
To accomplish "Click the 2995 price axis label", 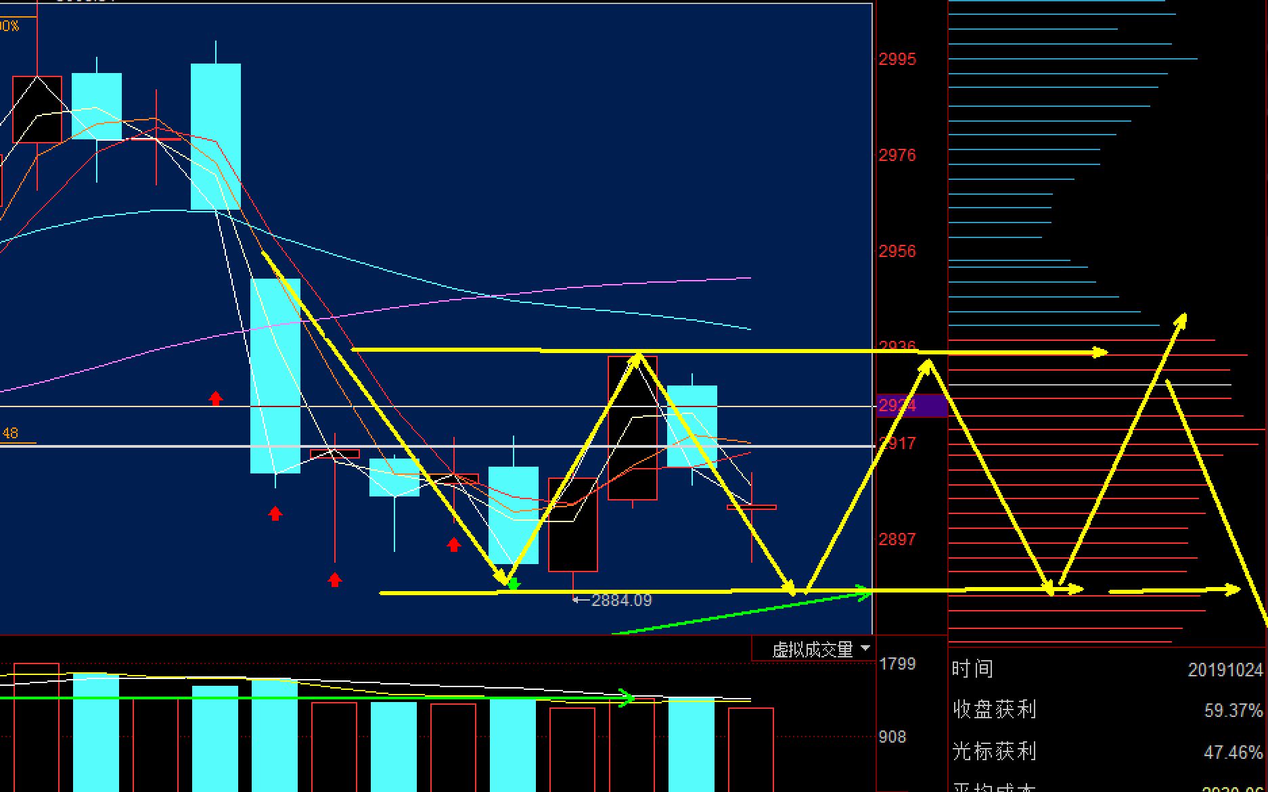I will point(897,60).
